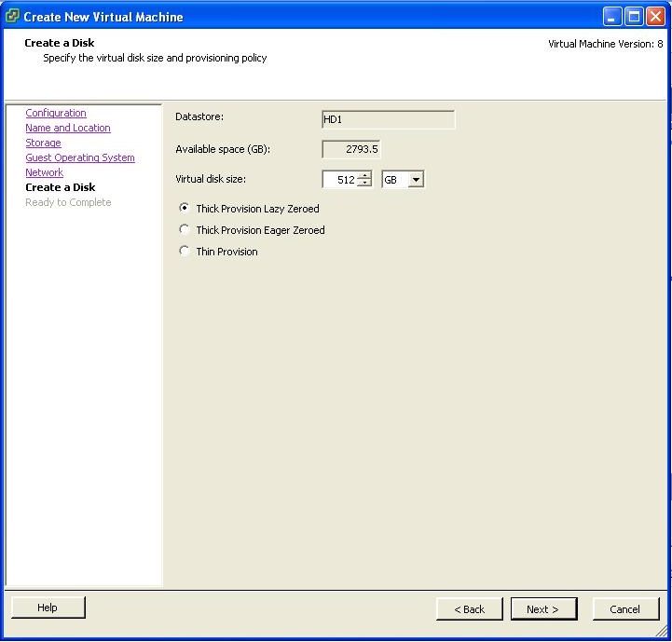The width and height of the screenshot is (672, 642).
Task: Cancel the virtual machine wizard
Action: pos(624,609)
